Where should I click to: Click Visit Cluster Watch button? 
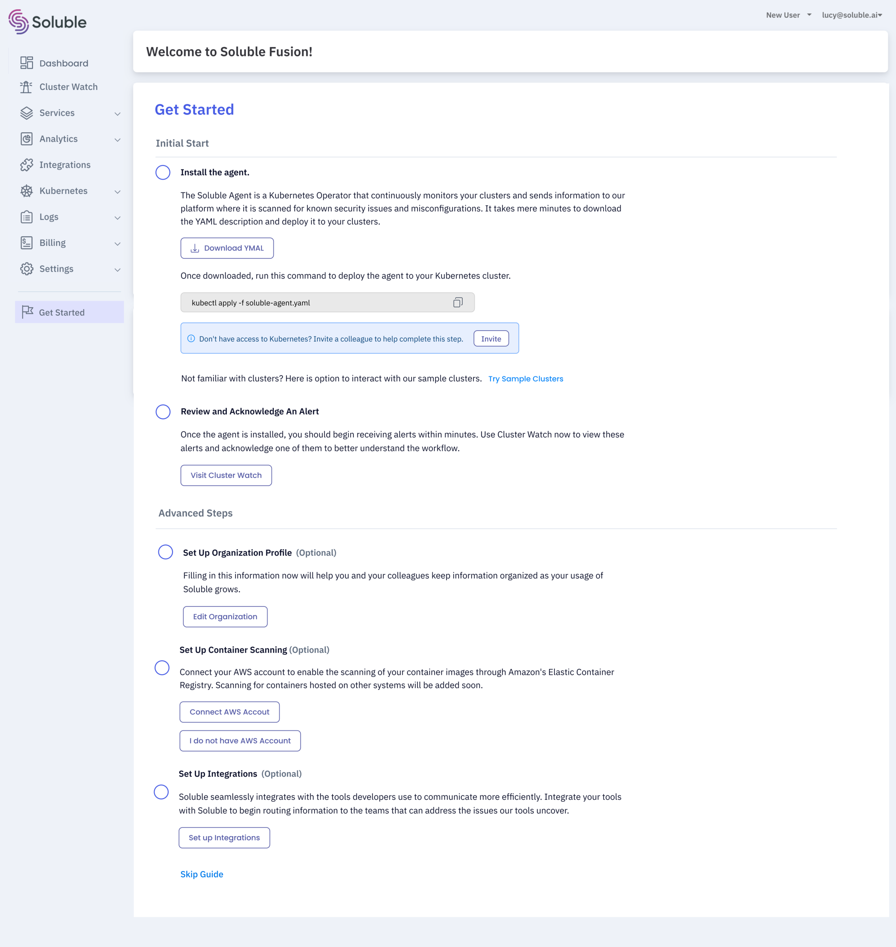[226, 475]
